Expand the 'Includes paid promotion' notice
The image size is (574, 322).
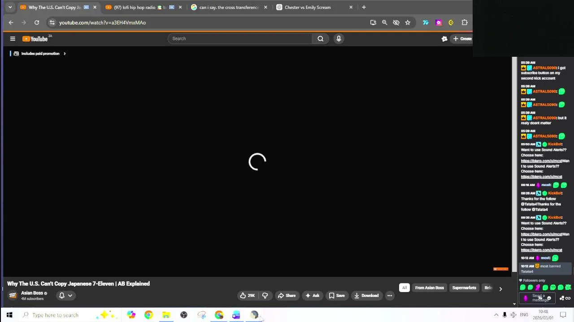[x=40, y=54]
